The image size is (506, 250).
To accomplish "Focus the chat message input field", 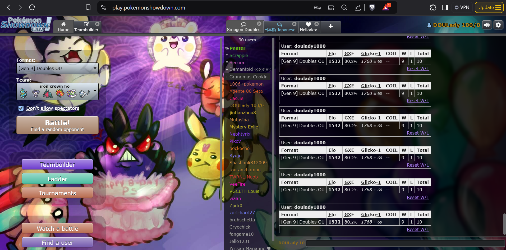I will click(x=405, y=243).
